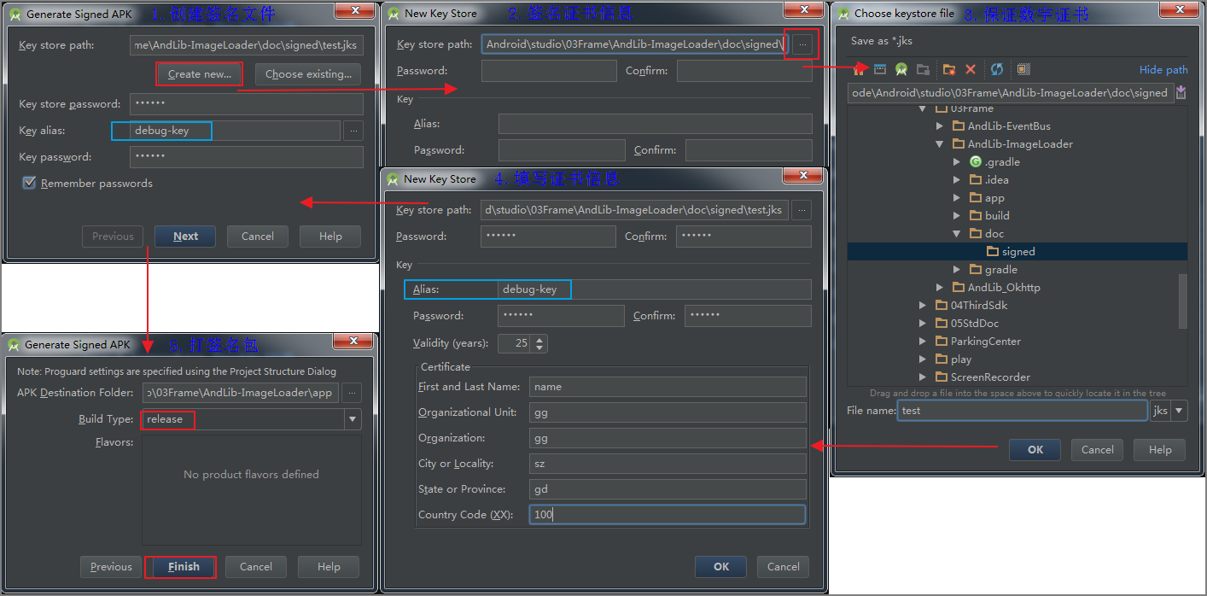Create New Folder with the starred folder icon
The height and width of the screenshot is (596, 1207).
[948, 69]
